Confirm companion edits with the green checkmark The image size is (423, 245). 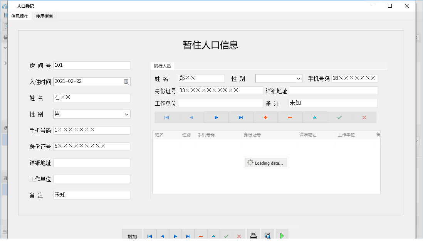339,117
